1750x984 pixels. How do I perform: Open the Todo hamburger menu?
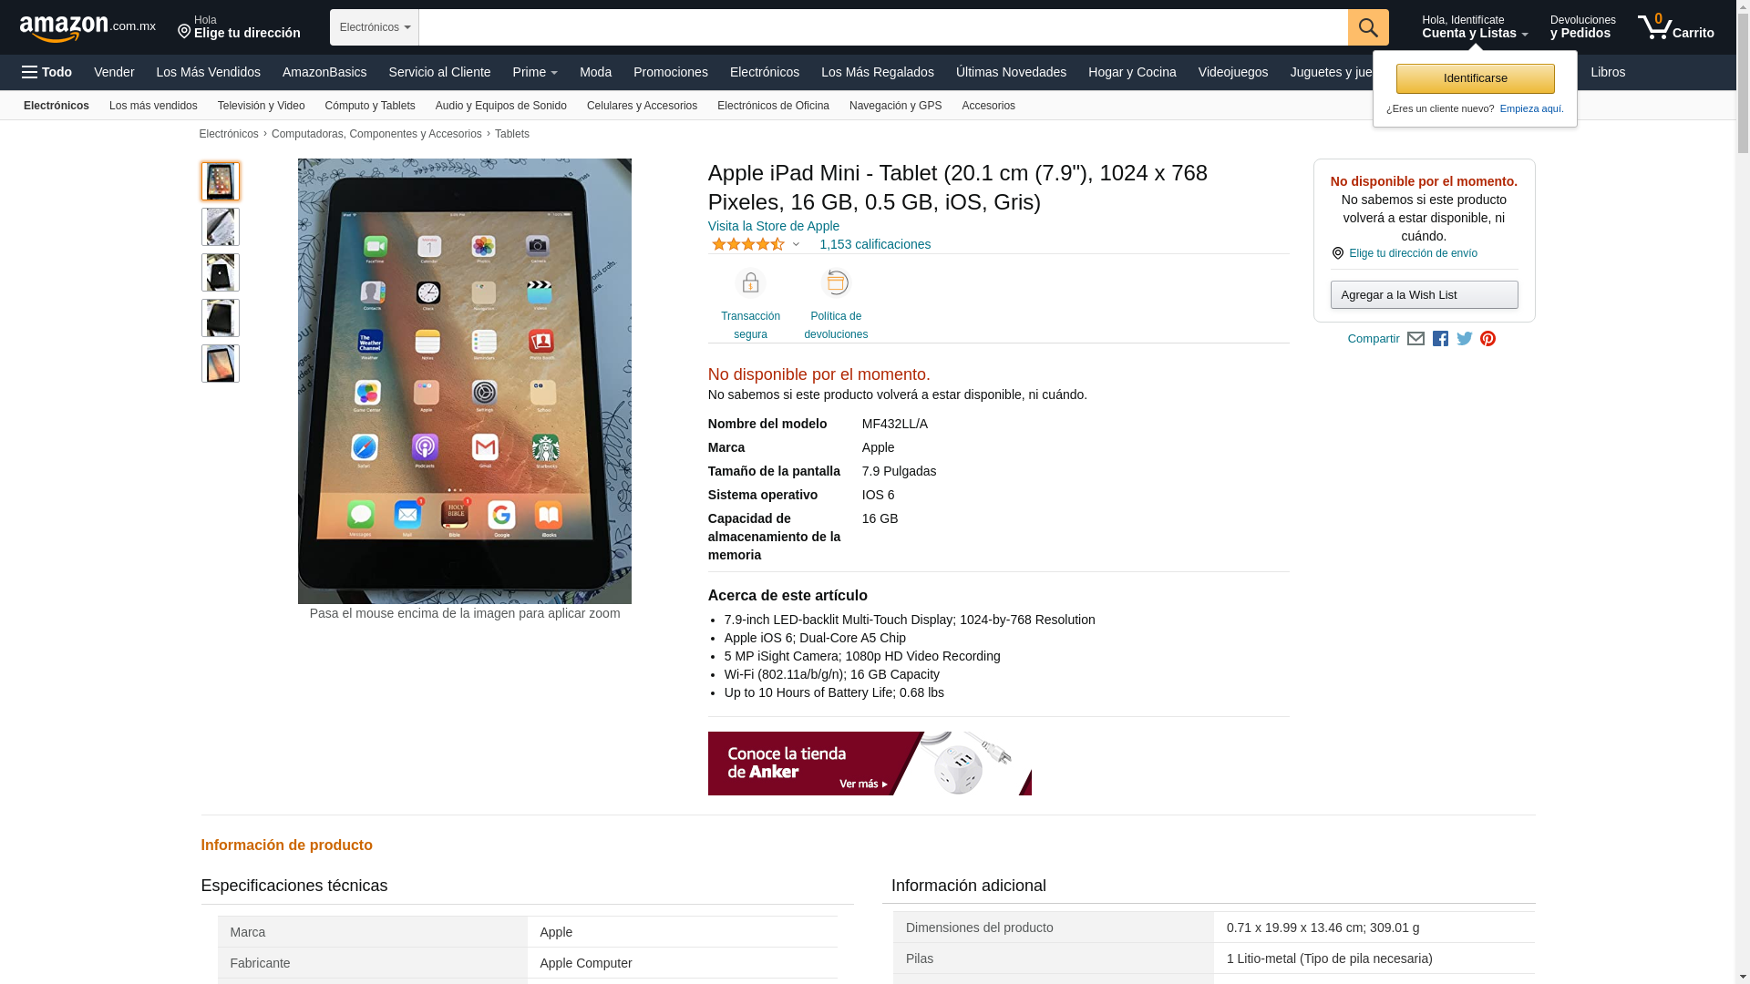point(47,72)
